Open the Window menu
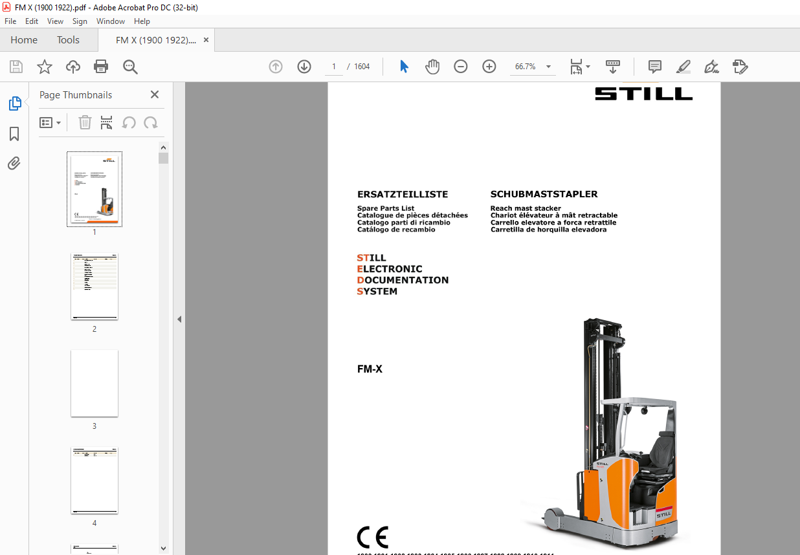 111,21
